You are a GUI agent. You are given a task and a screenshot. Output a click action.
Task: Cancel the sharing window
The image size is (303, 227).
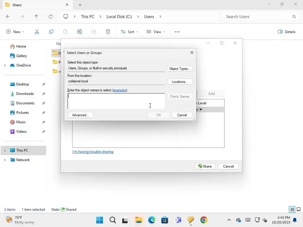[x=228, y=166]
